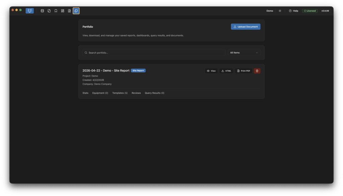Screen dimensions: 343x196
Task: Click the Upload Document button
Action: (x=246, y=27)
